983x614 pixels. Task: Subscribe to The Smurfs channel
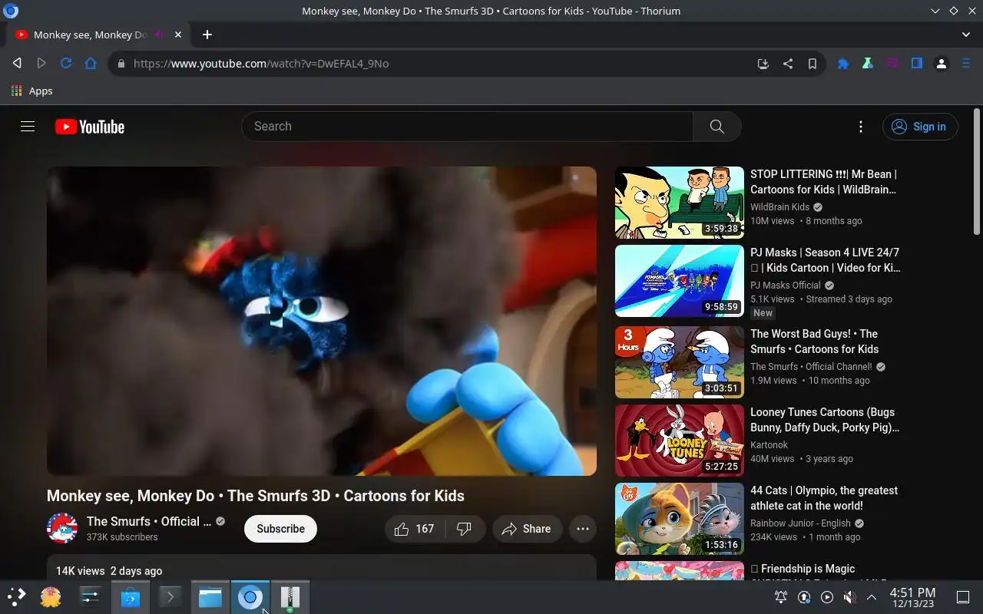click(x=280, y=529)
